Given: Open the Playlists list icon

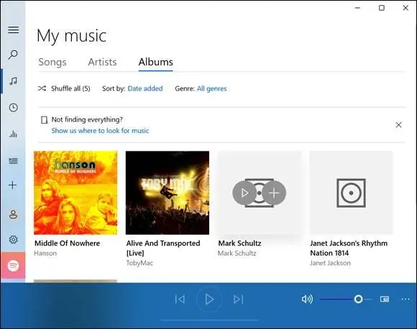Looking at the screenshot, I should [13, 161].
